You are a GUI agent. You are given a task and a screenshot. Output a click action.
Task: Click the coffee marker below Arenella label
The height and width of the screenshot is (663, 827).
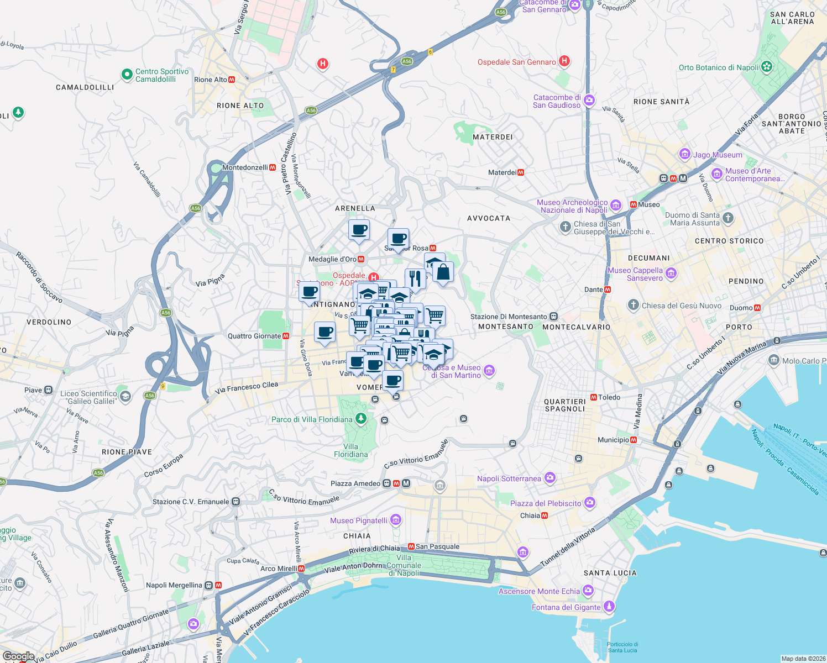point(359,230)
